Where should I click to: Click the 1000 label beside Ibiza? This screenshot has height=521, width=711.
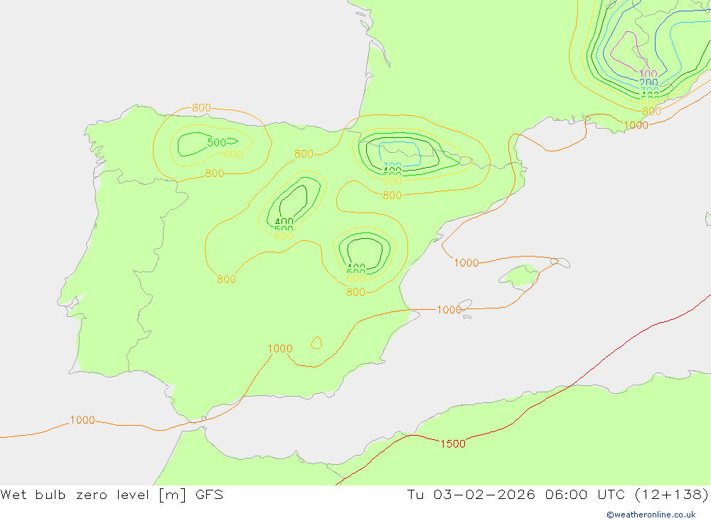[x=449, y=310]
